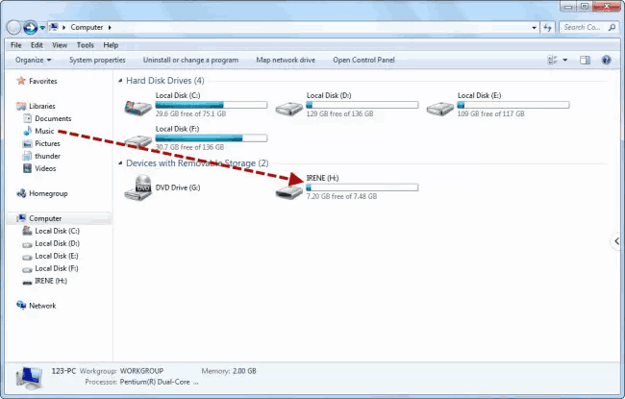Image resolution: width=625 pixels, height=399 pixels.
Task: Open the Tools menu
Action: (85, 44)
